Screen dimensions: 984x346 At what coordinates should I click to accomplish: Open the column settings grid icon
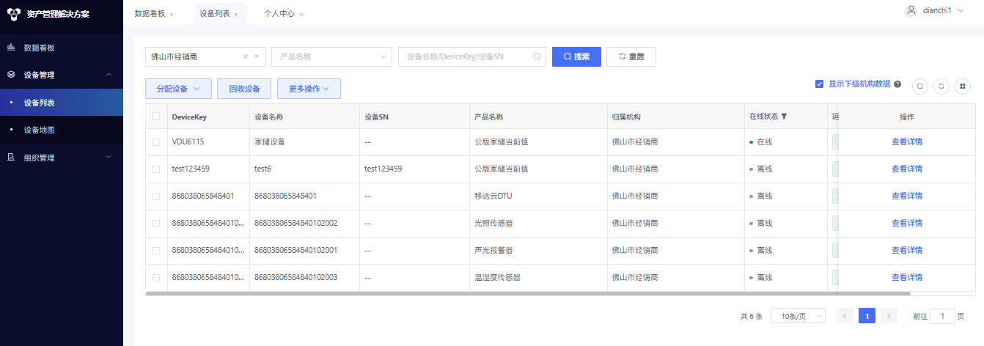[963, 86]
